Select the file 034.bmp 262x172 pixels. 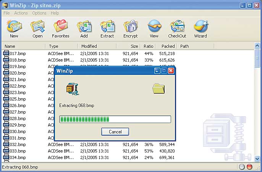[18, 157]
